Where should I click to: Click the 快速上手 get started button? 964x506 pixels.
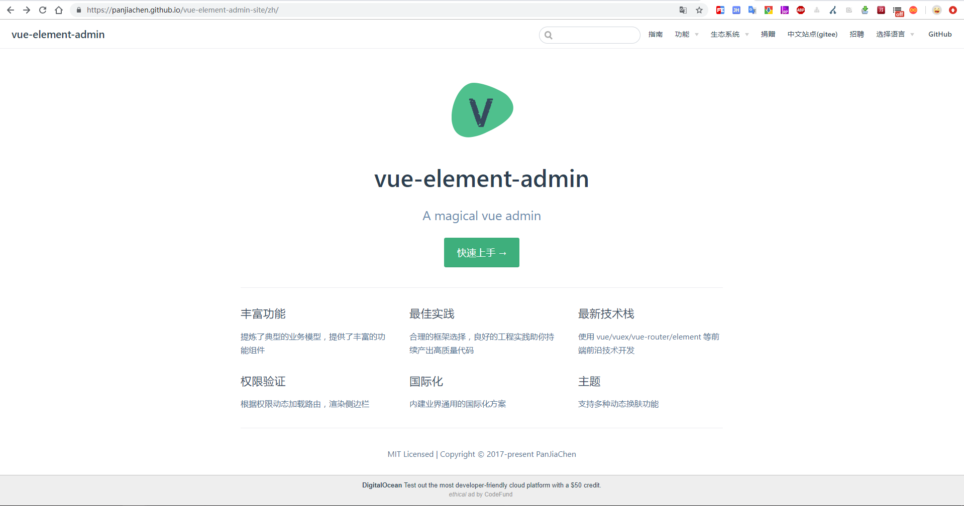pos(482,252)
